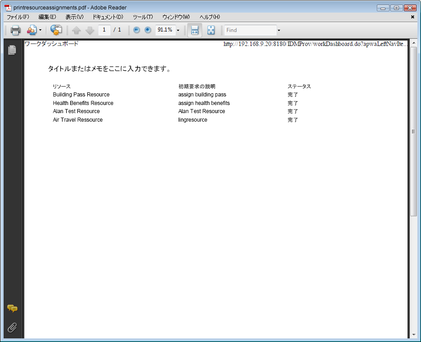Click the Print icon in the toolbar
Viewport: 421px width, 342px height.
(x=15, y=30)
